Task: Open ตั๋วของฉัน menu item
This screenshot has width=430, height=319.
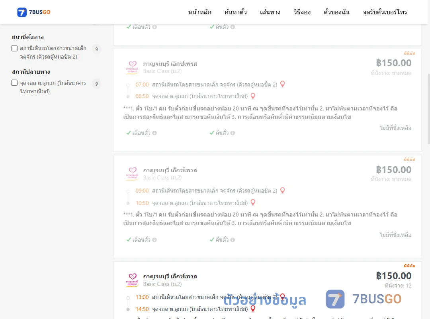Action: pyautogui.click(x=336, y=12)
